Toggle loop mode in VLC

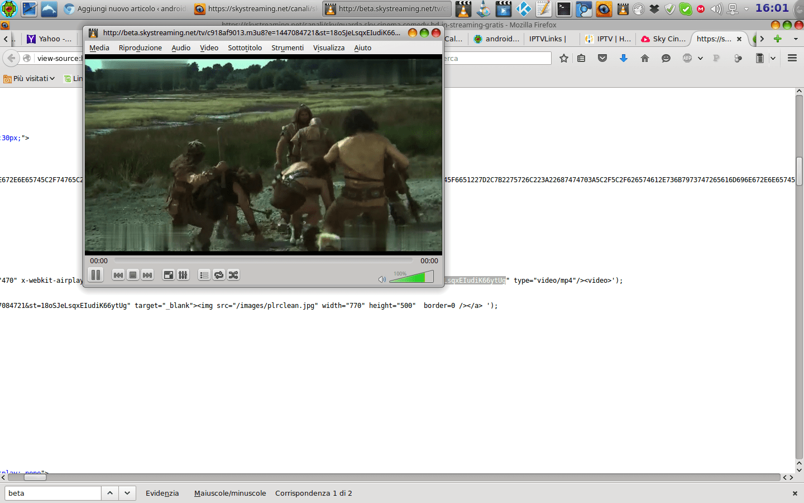point(219,275)
